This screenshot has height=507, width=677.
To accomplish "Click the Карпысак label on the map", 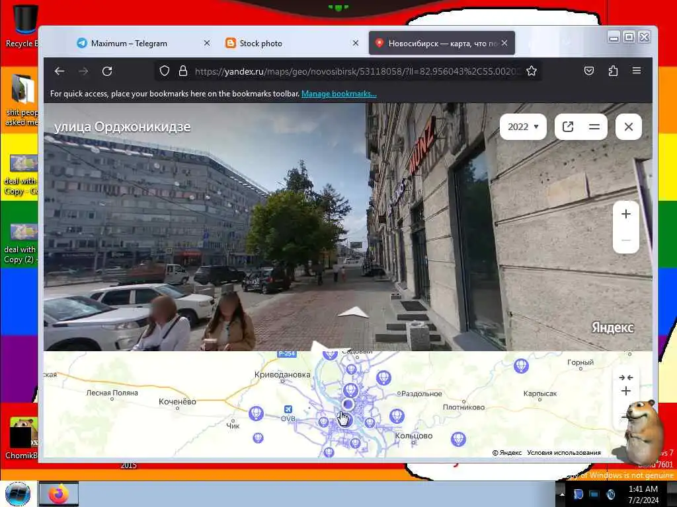I will (539, 393).
